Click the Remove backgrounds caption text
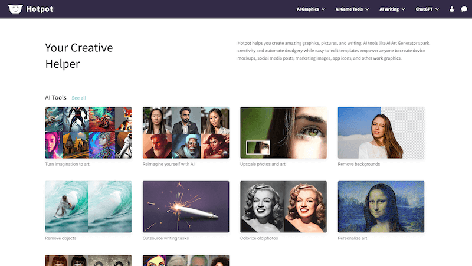 [x=359, y=164]
